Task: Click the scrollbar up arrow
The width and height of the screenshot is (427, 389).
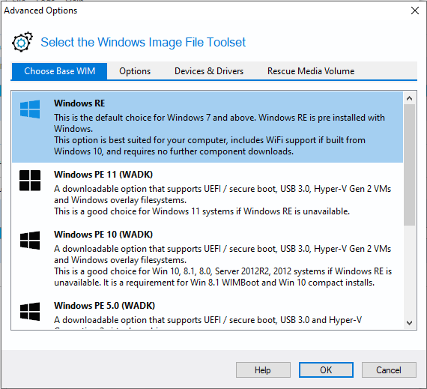Action: point(409,98)
